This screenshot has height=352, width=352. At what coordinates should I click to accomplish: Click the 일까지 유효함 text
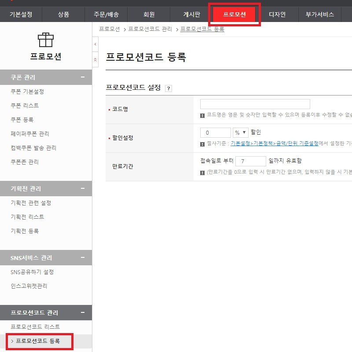point(285,161)
